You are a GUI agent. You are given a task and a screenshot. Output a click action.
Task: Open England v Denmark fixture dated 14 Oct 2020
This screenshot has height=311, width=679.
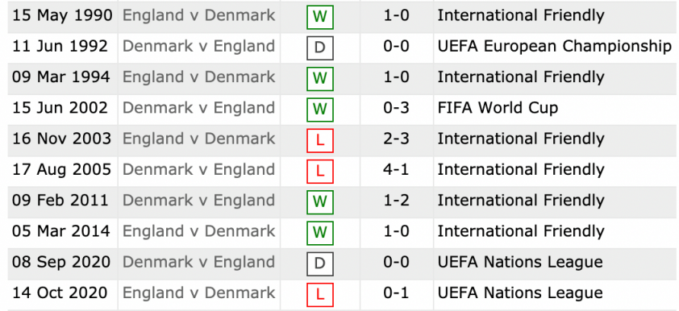tap(198, 292)
